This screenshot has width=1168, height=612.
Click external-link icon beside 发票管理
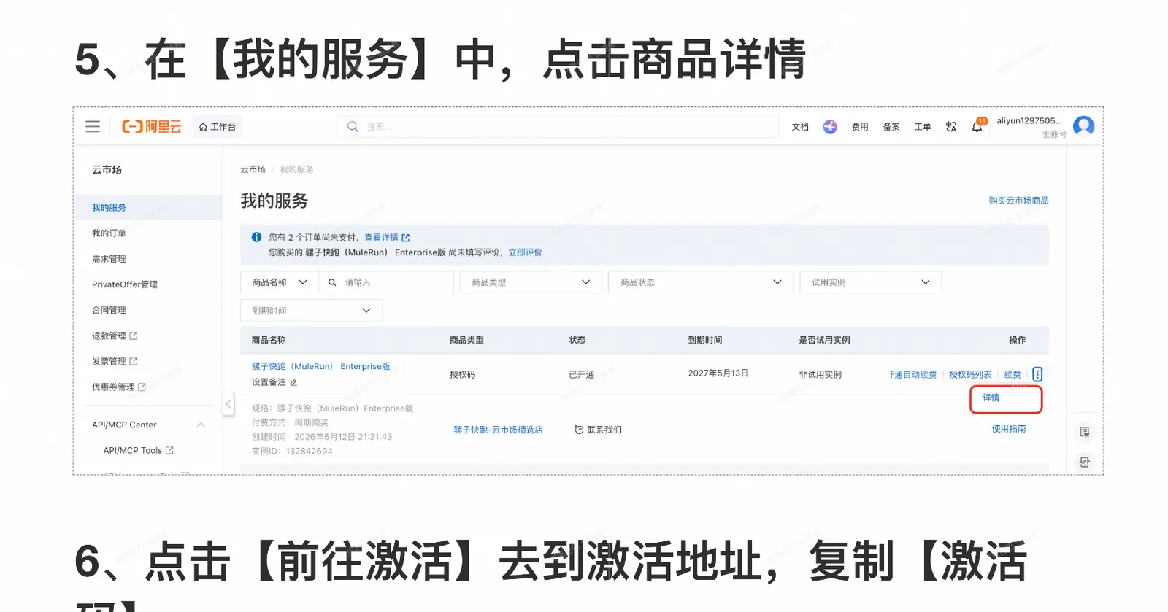pos(134,361)
